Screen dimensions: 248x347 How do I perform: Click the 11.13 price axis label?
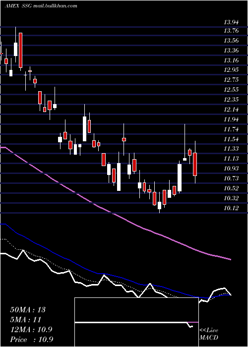[x=231, y=159]
